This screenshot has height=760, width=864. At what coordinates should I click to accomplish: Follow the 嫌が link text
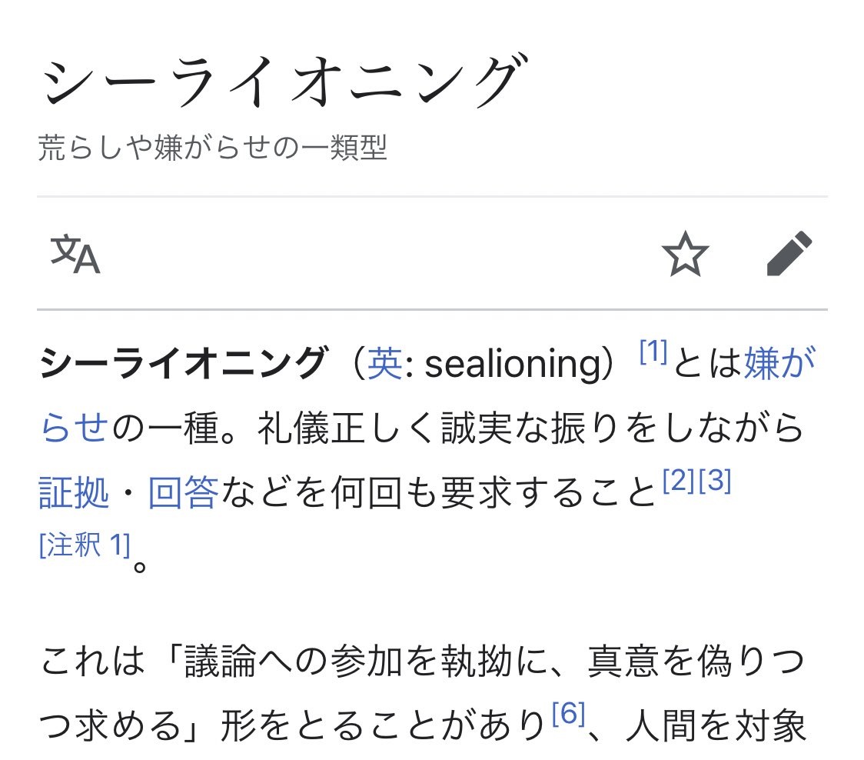779,363
